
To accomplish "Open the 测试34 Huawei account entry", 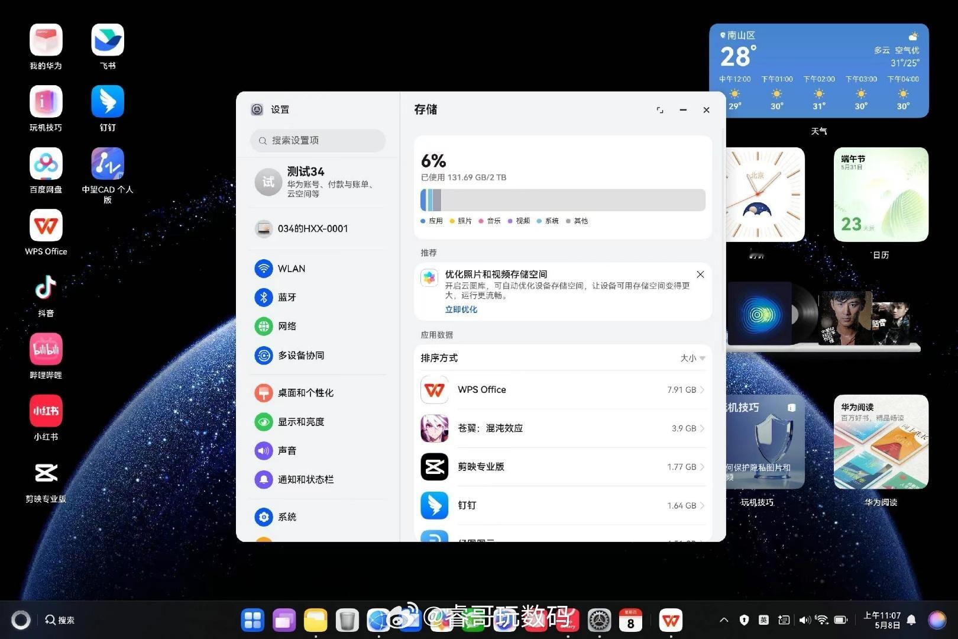I will click(x=319, y=182).
